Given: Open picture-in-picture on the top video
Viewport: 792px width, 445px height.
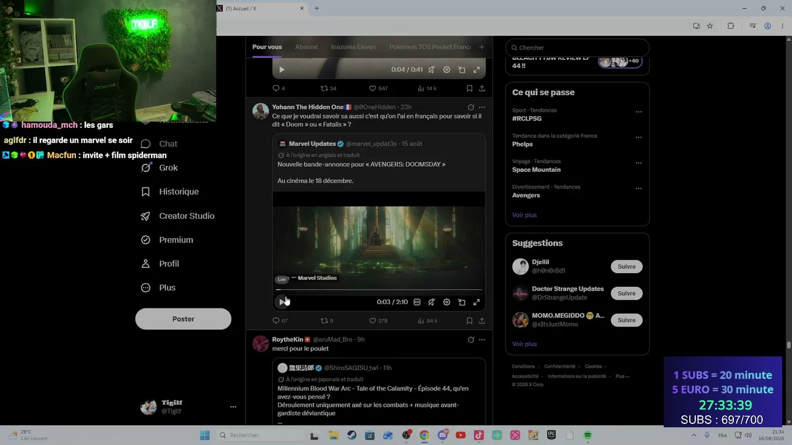Looking at the screenshot, I should click(462, 70).
